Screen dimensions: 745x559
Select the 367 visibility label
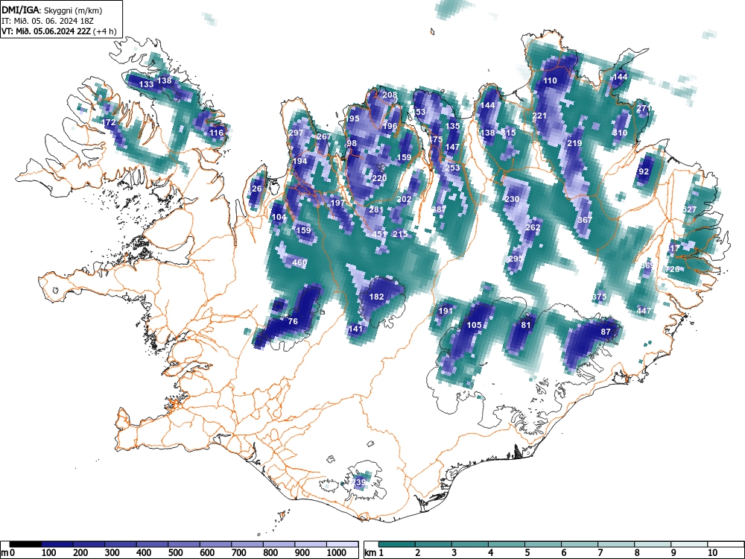tap(585, 220)
